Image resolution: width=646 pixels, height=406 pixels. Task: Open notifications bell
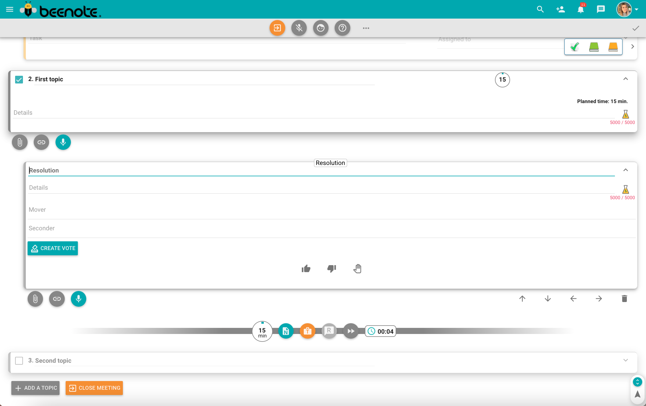580,9
